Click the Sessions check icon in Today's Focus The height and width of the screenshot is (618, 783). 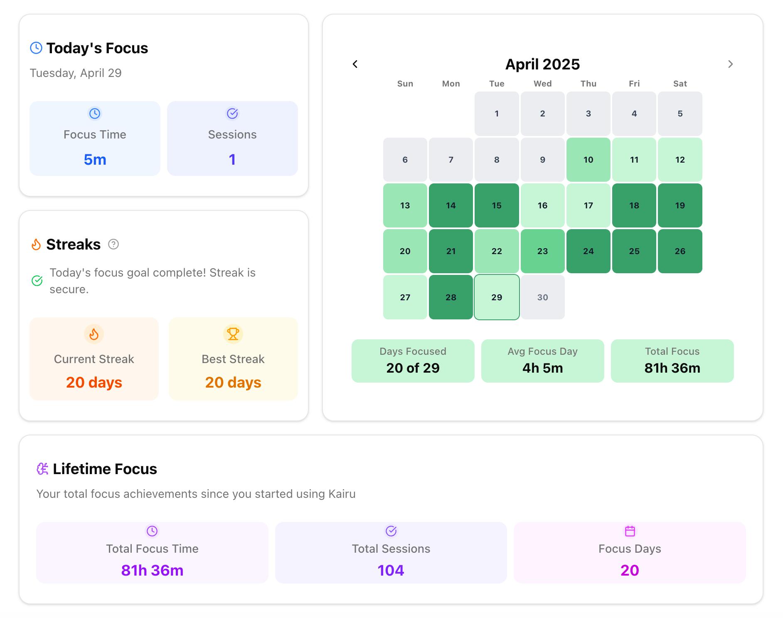232,114
